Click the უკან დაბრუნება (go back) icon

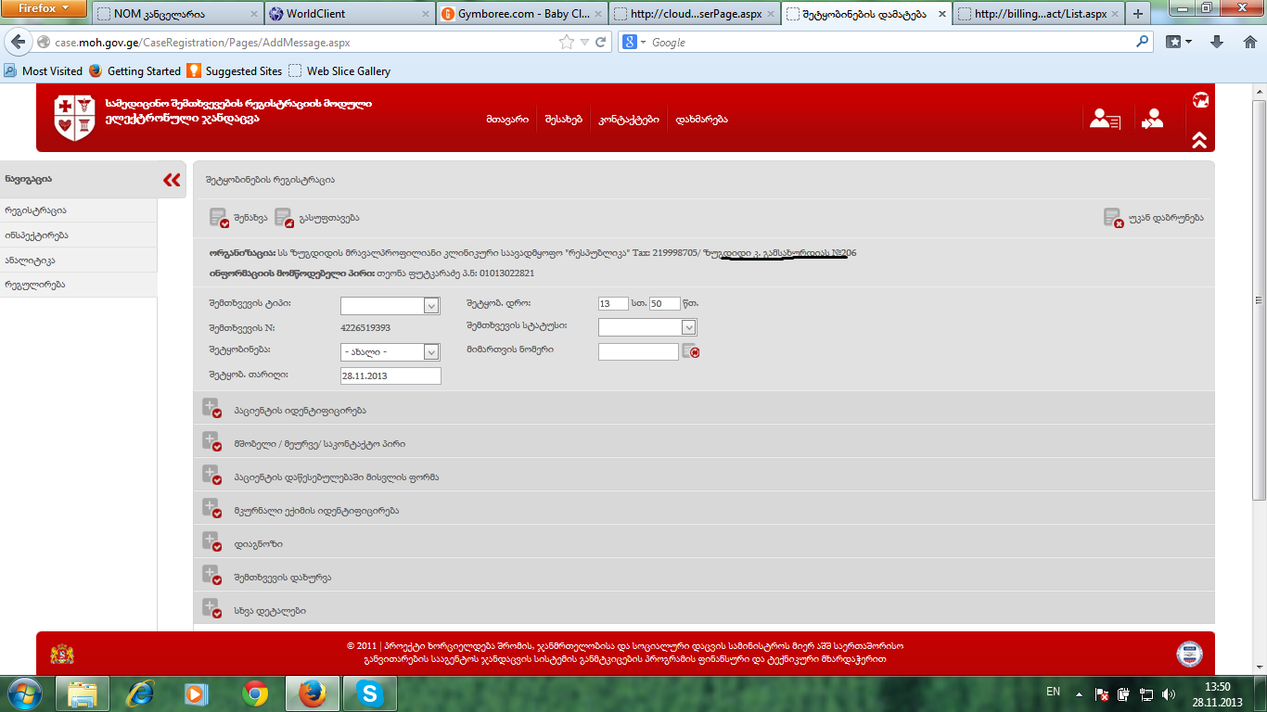point(1113,218)
